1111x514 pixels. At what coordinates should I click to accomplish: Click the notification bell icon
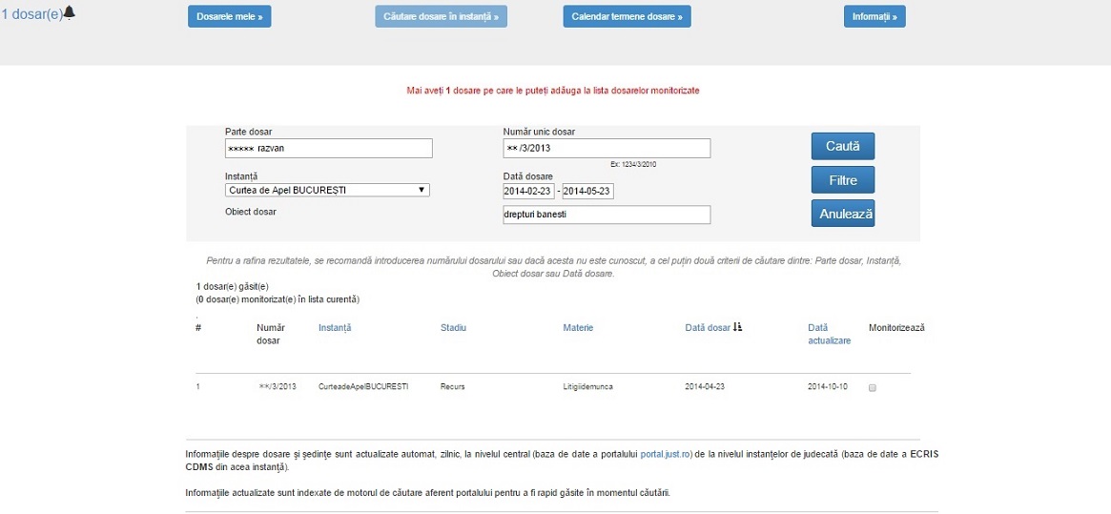(69, 12)
